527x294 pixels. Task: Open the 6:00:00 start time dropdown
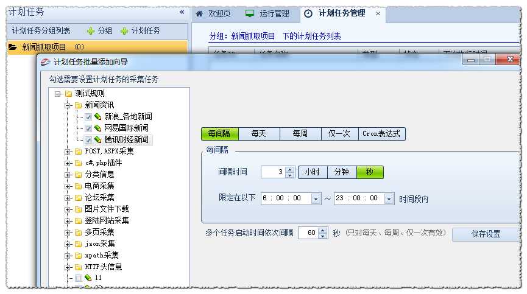[x=316, y=199]
